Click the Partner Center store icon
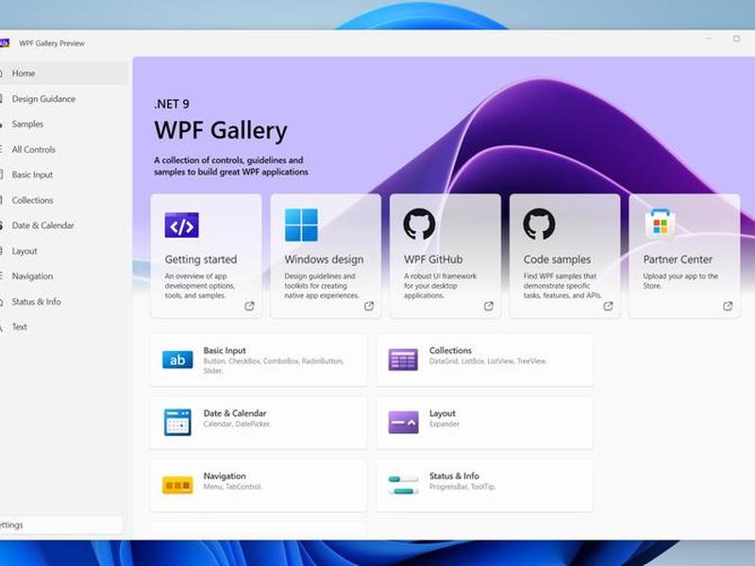Image resolution: width=755 pixels, height=566 pixels. [660, 225]
